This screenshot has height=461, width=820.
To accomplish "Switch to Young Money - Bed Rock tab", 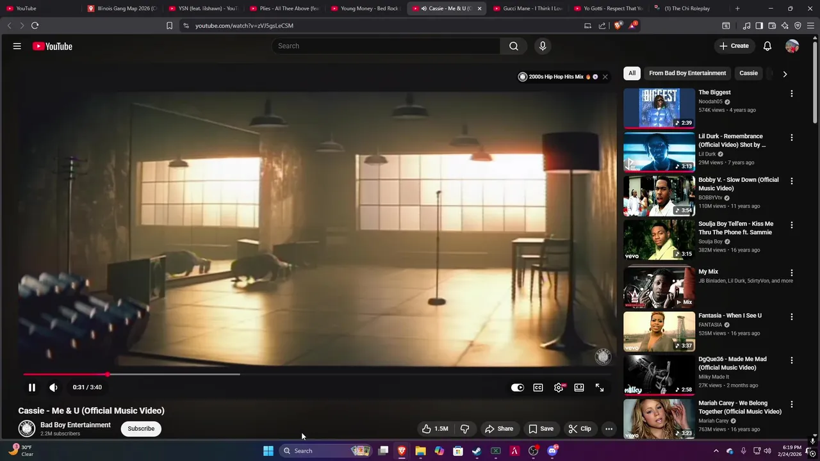I will 365,8.
